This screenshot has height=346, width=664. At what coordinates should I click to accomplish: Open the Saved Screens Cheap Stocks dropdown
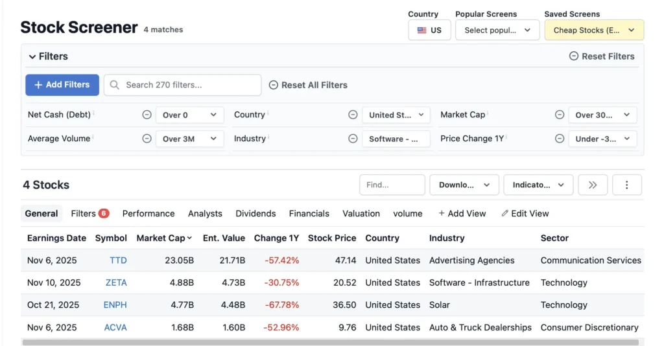pos(593,30)
